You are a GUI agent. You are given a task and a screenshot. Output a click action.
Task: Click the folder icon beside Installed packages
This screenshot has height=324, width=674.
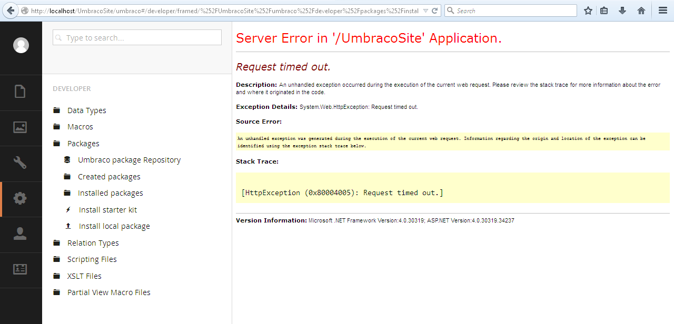coord(67,193)
